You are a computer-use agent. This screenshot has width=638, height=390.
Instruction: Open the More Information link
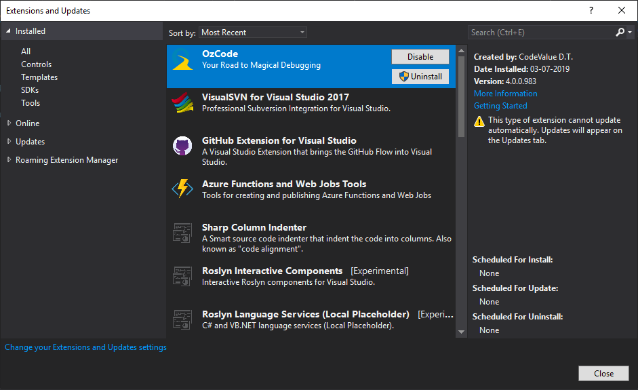click(505, 94)
